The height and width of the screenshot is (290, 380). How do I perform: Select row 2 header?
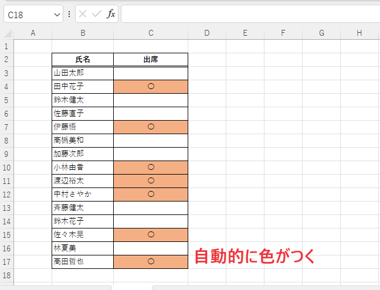tap(6, 60)
